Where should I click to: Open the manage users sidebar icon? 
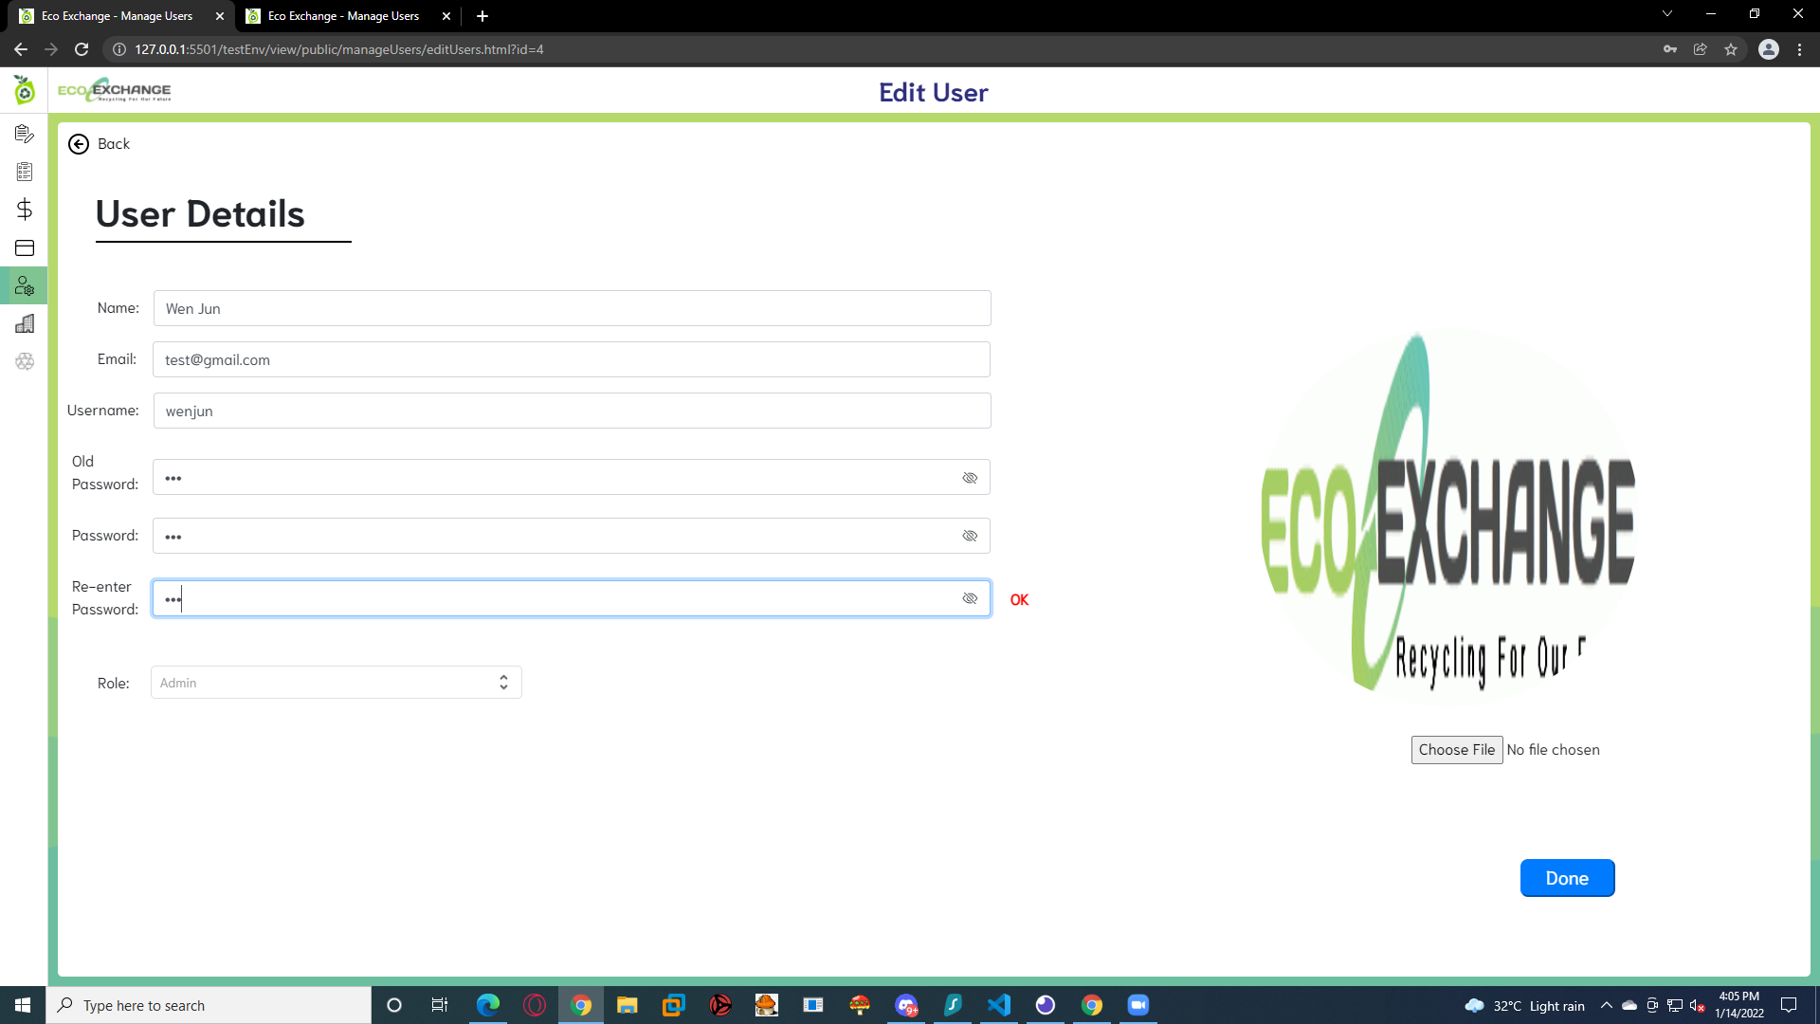[25, 285]
